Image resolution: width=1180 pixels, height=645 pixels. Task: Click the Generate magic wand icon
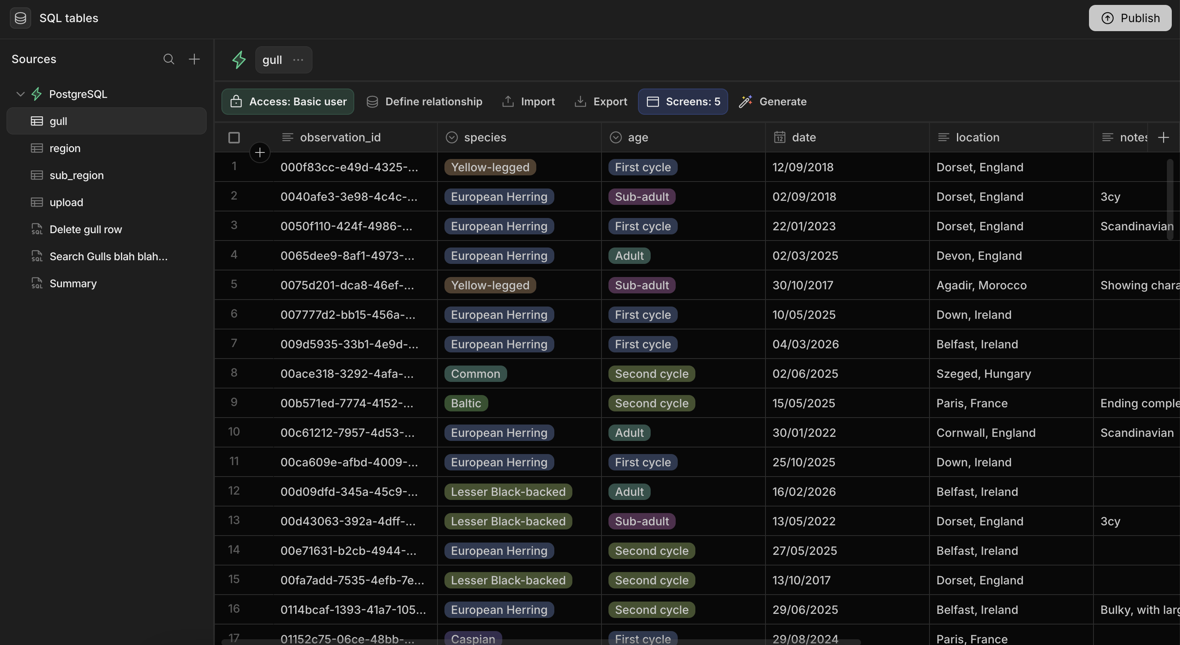coord(745,102)
